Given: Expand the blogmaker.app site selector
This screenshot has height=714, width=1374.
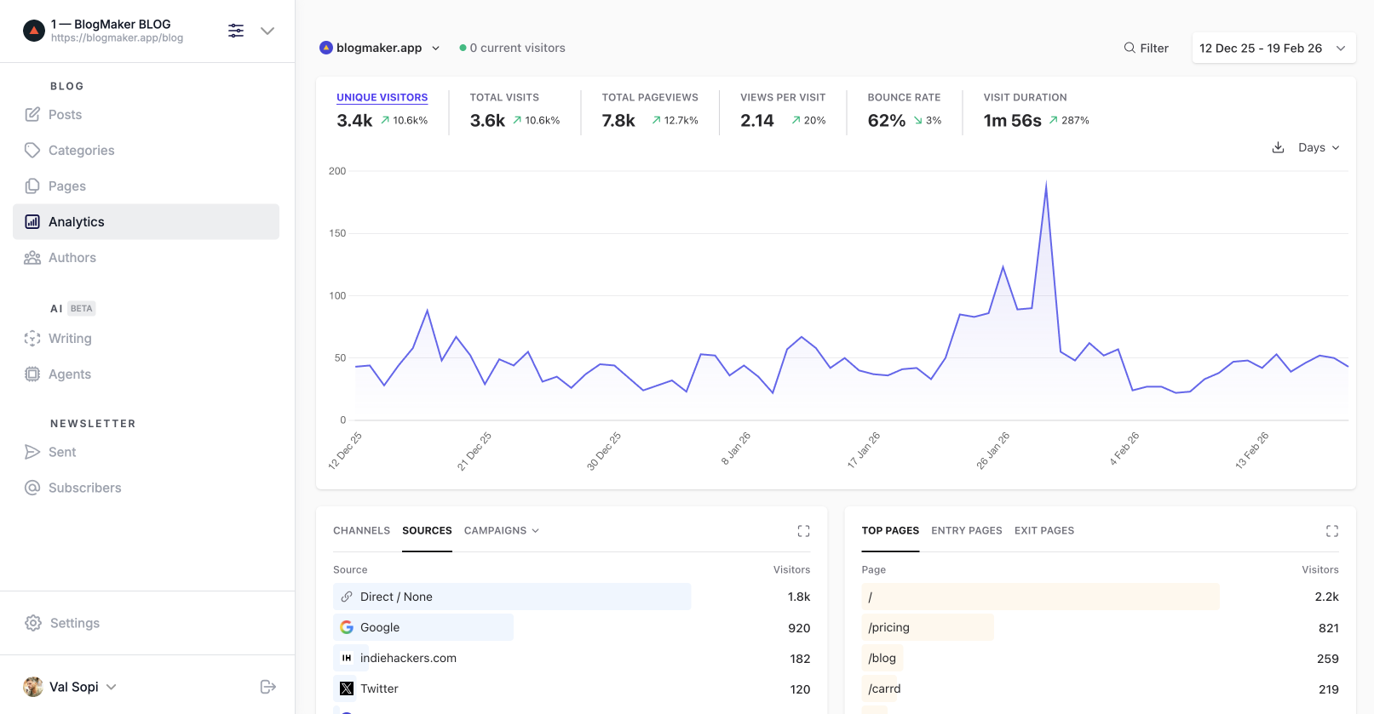Looking at the screenshot, I should (x=380, y=49).
